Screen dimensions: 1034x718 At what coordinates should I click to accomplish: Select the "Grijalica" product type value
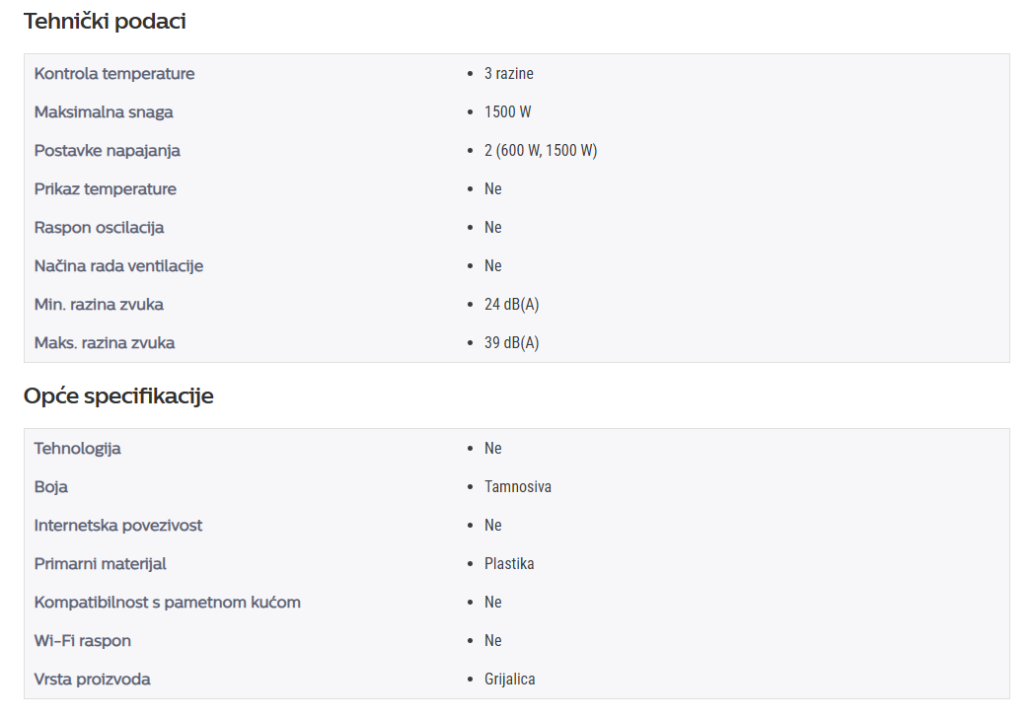coord(509,680)
